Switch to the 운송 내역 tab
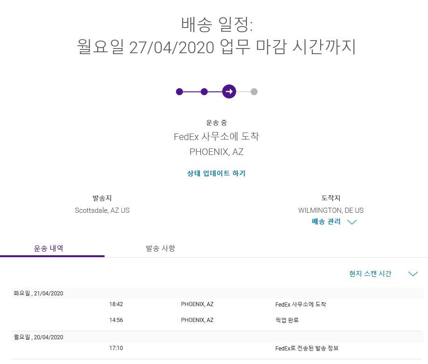The height and width of the screenshot is (364, 428). point(49,248)
